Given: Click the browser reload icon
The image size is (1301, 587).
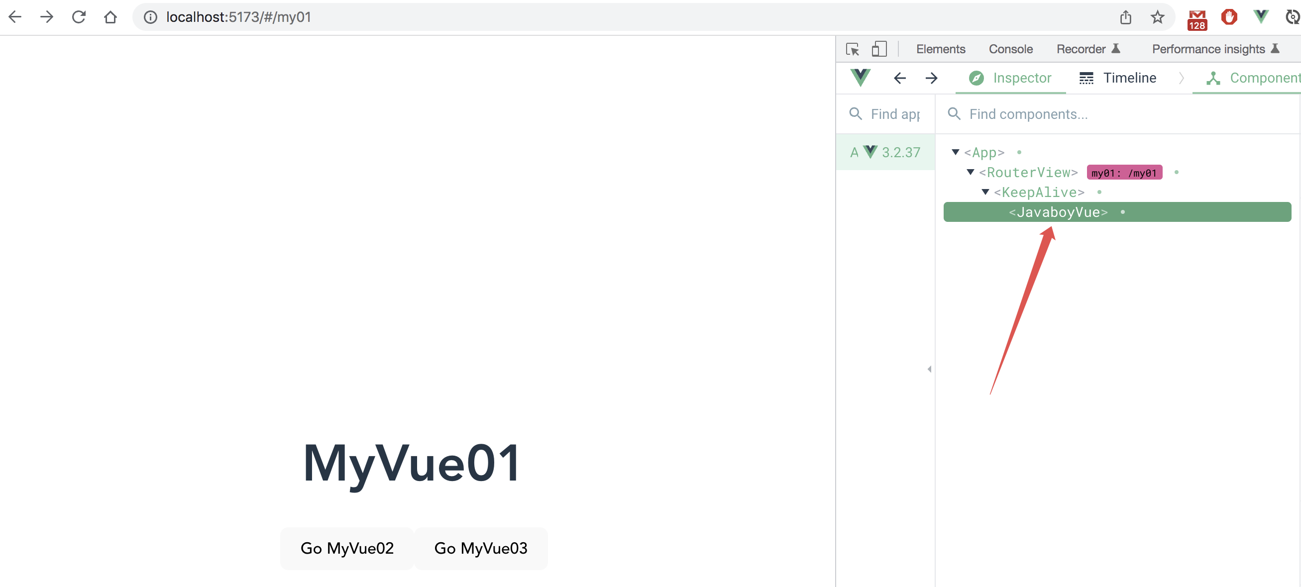Looking at the screenshot, I should click(x=79, y=17).
